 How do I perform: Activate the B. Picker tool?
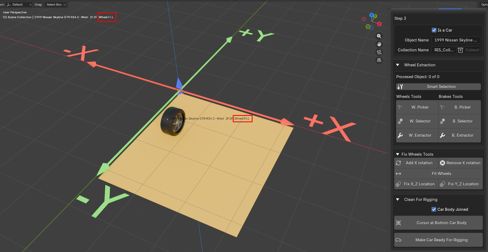pos(460,107)
